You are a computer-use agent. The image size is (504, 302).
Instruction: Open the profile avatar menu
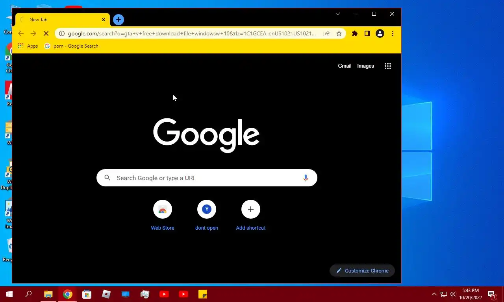click(380, 33)
